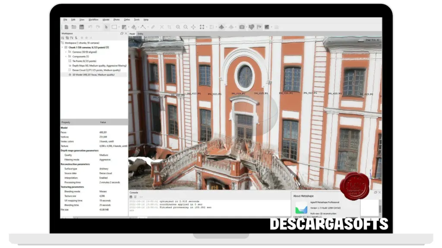Open the Workflow menu

[93, 19]
